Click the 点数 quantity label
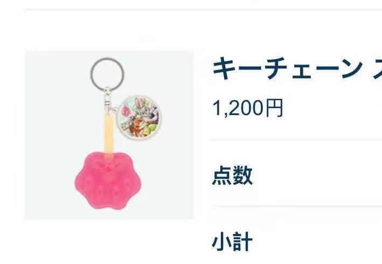Image resolution: width=382 pixels, height=264 pixels. point(232,175)
